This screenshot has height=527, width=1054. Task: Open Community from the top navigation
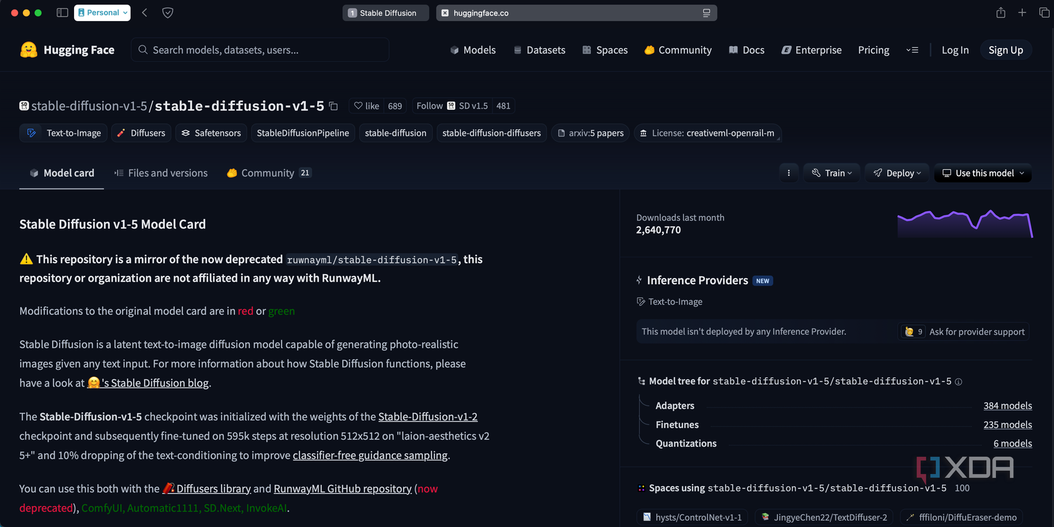point(678,50)
